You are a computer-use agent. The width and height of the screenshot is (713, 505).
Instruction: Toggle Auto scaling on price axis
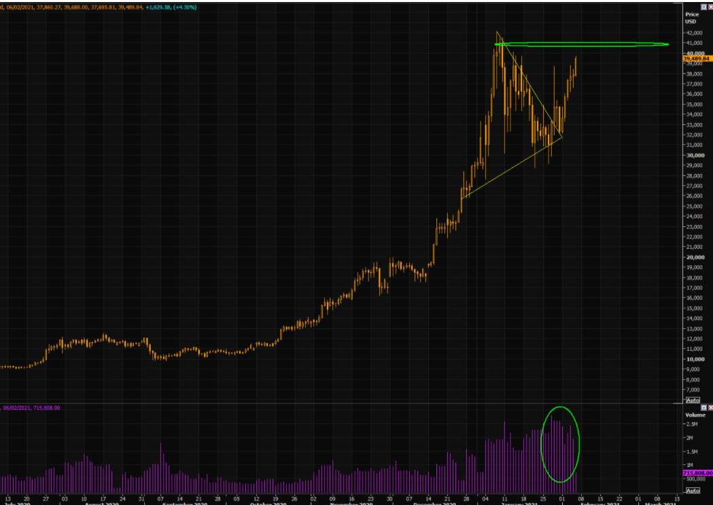pyautogui.click(x=693, y=400)
